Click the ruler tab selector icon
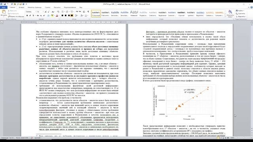 click(2, 22)
